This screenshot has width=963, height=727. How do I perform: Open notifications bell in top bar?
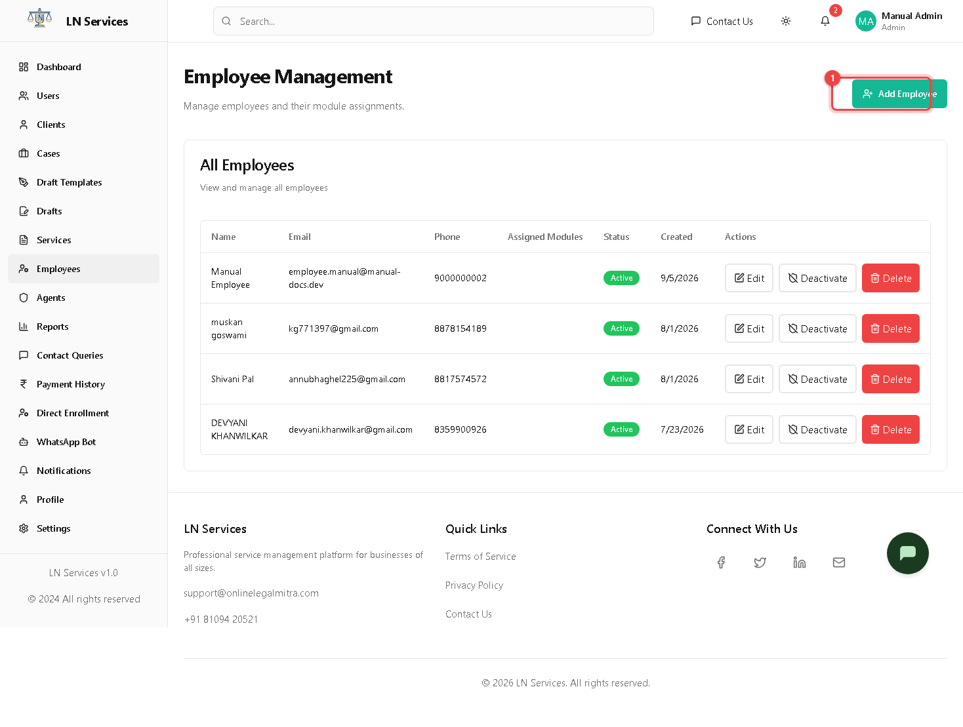pos(825,21)
